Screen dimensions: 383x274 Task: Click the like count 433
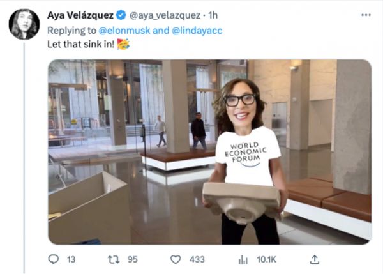point(196,259)
